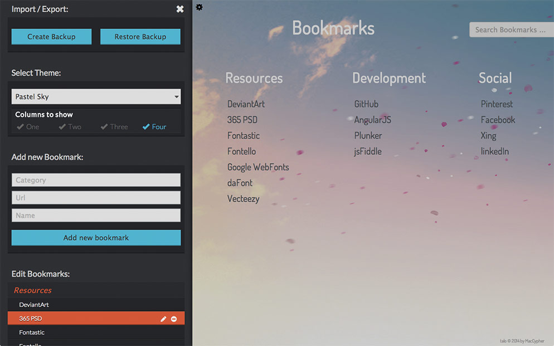
Task: Focus the Url input field
Action: tap(96, 198)
